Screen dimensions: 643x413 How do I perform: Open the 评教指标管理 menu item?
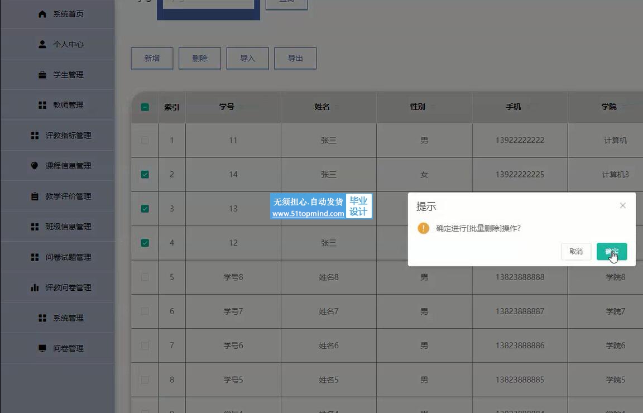coord(57,136)
